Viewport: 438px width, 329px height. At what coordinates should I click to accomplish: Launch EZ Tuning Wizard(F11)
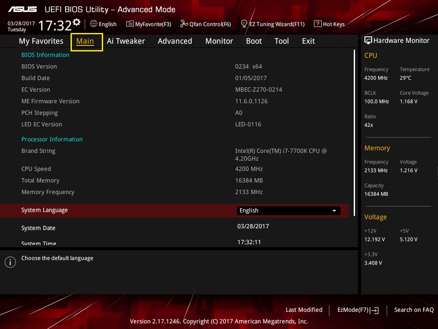[x=273, y=24]
